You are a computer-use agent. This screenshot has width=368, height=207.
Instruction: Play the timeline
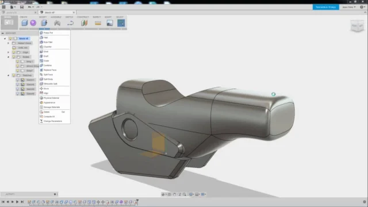click(17, 202)
